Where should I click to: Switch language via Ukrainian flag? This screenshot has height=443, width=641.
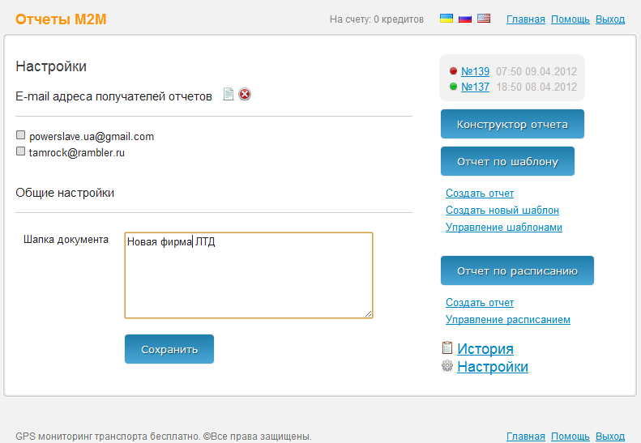(x=446, y=18)
